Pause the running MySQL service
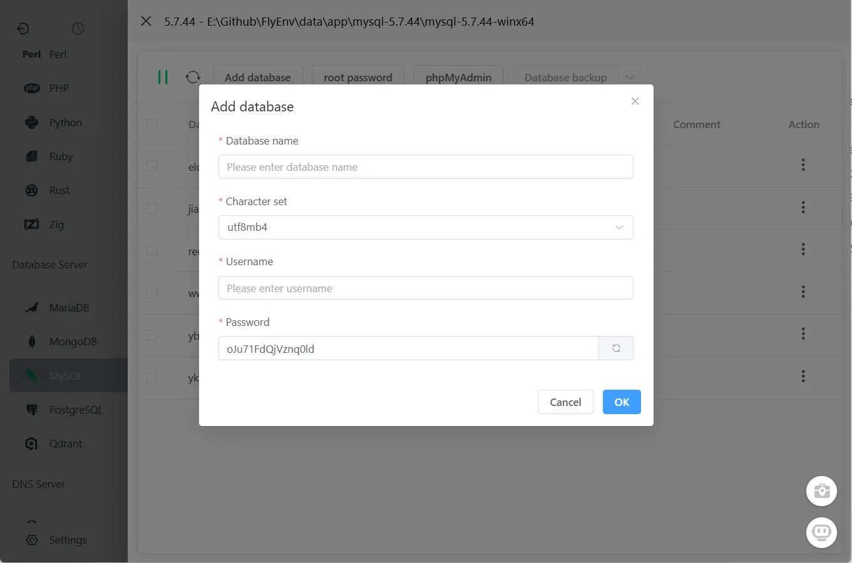The image size is (852, 563). point(163,77)
